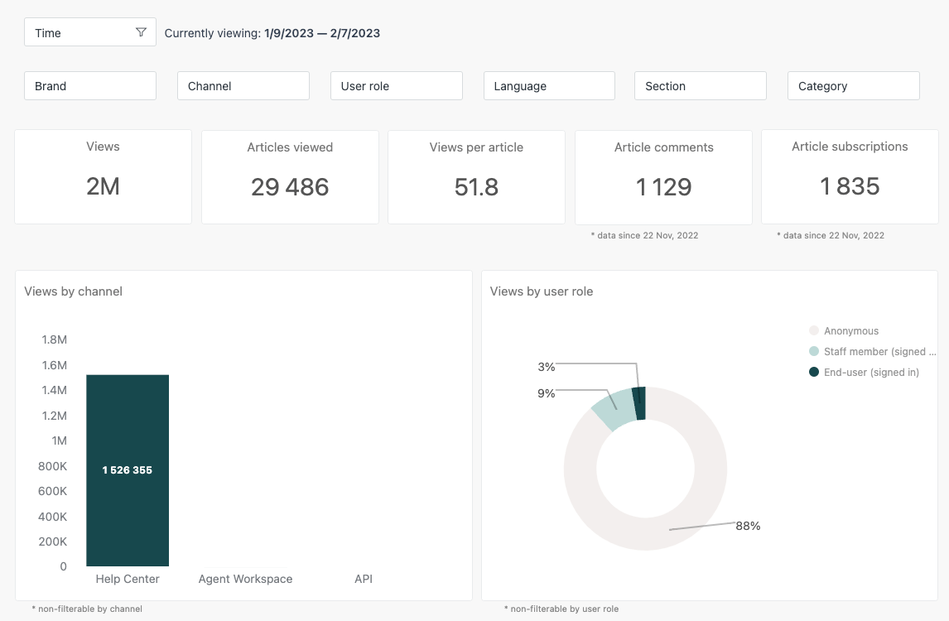Select the Articles viewed metric card
The width and height of the screenshot is (949, 621).
(x=290, y=176)
